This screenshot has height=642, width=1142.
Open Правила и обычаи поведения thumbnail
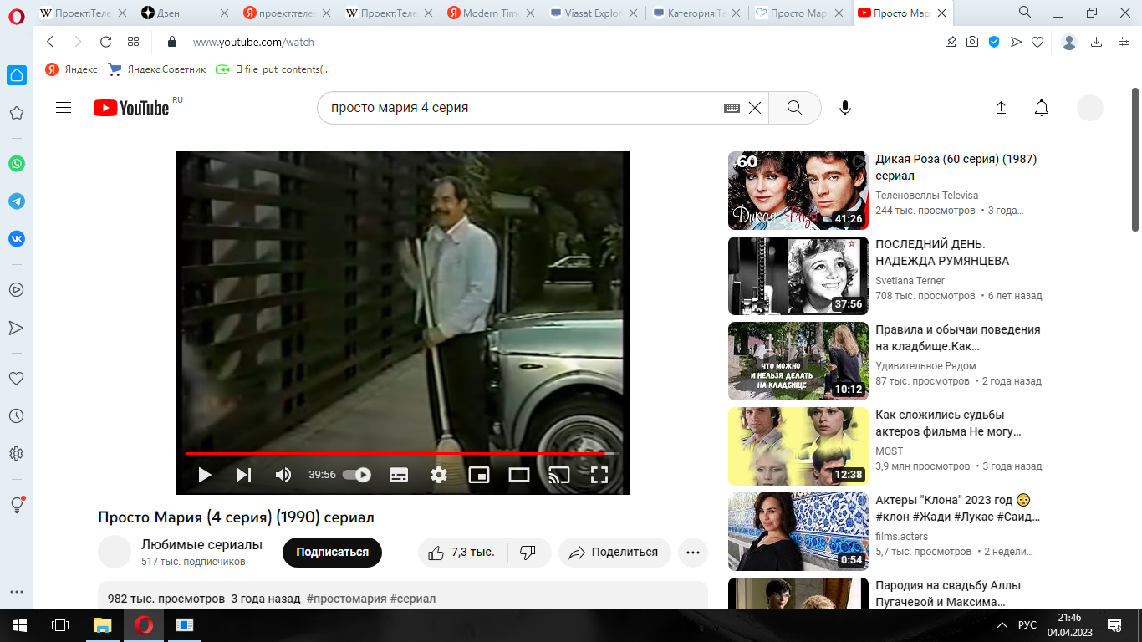coord(798,361)
